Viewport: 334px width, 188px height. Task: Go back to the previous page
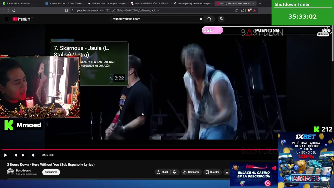pyautogui.click(x=3, y=10)
